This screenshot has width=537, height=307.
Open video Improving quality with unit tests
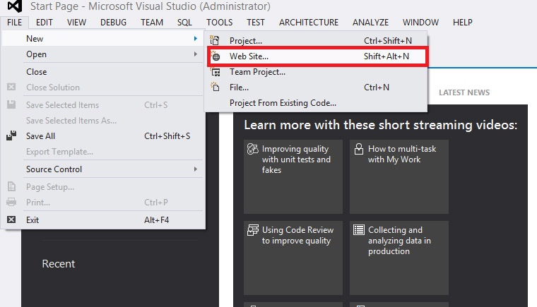coord(293,176)
